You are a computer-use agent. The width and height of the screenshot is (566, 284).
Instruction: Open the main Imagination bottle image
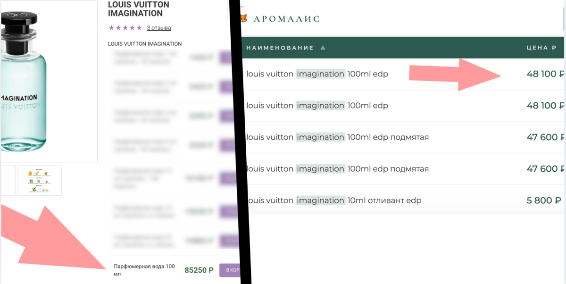[48, 81]
